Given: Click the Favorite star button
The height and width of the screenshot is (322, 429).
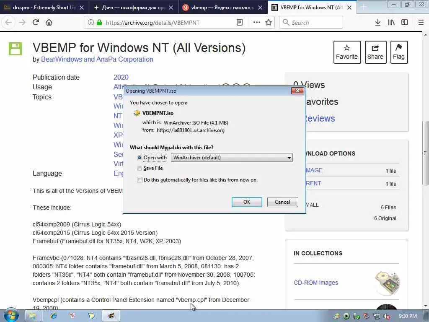Looking at the screenshot, I should coord(347,52).
